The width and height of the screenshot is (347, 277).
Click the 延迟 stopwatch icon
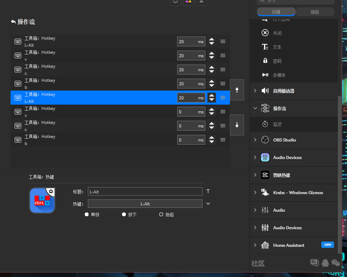[265, 124]
